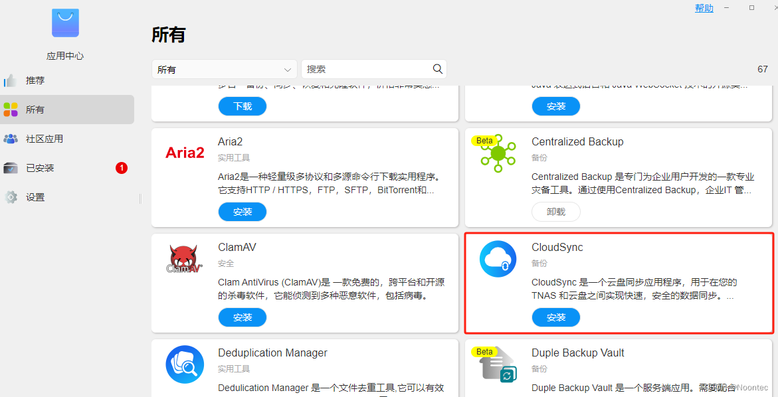Image resolution: width=778 pixels, height=397 pixels.
Task: Click the Centralized Backup description text
Action: tap(643, 183)
